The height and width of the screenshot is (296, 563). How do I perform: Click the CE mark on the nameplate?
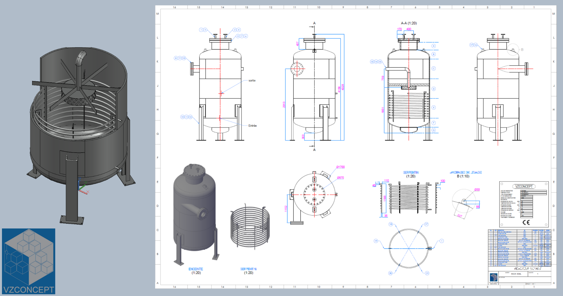526,222
